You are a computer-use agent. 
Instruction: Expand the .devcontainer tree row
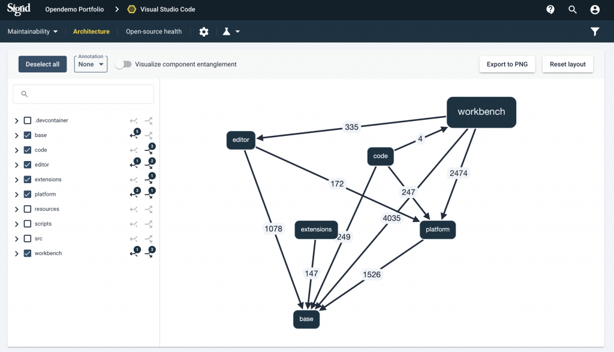16,121
